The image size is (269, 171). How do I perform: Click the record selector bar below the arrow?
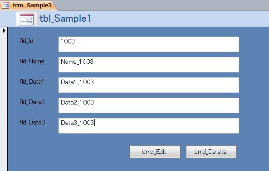point(4,103)
